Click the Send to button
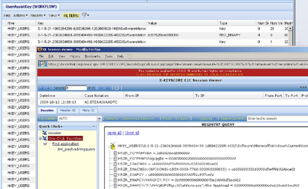The height and width of the screenshot is (189, 308). click(112, 118)
